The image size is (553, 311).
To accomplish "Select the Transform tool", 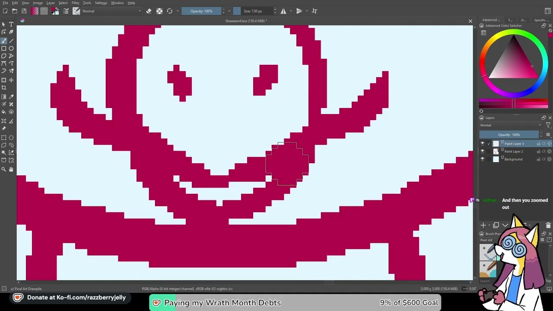I will (4, 80).
